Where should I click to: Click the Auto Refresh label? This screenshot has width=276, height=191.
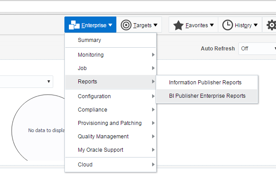(218, 49)
